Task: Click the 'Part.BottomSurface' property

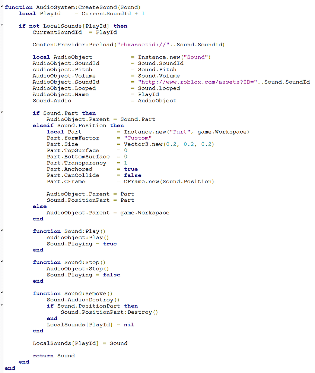Action: coord(78,157)
